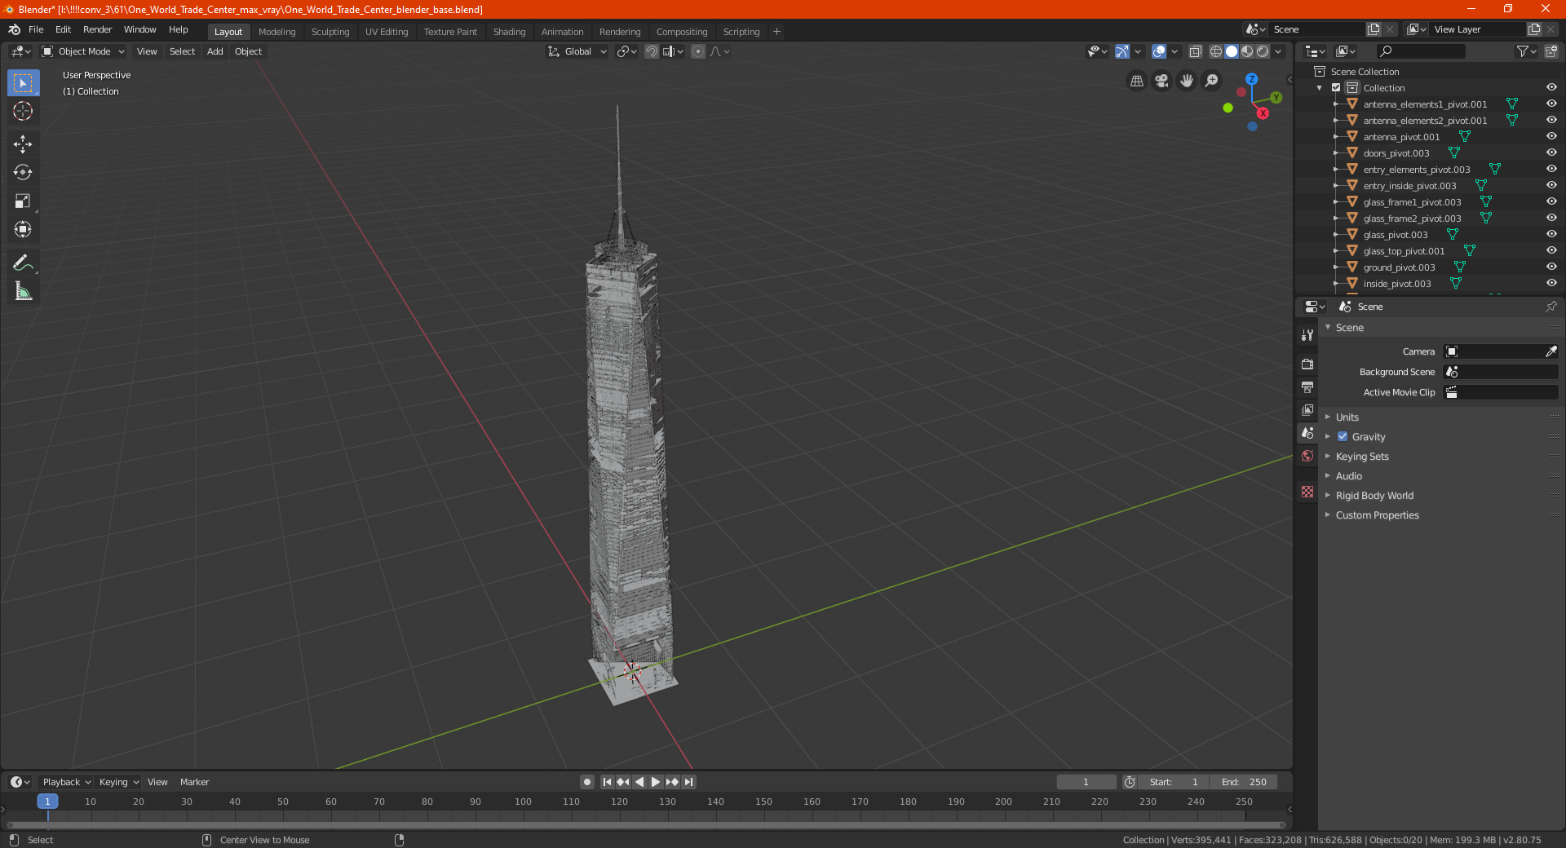1566x848 pixels.
Task: Open the File menu
Action: pos(36,29)
